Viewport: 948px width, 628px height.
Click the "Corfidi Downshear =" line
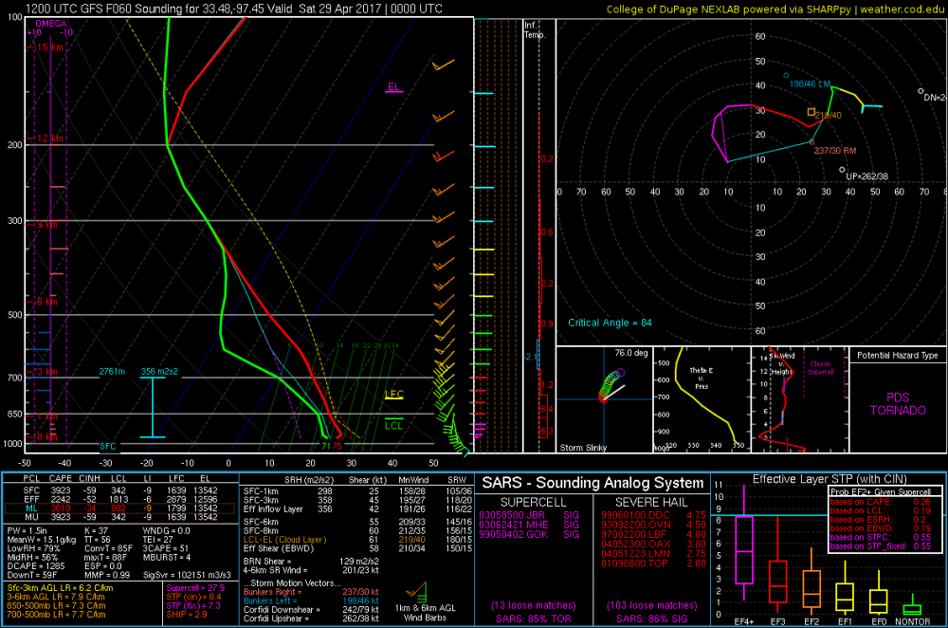point(311,610)
